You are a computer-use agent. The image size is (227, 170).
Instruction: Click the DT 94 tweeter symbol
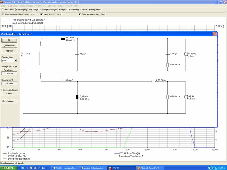[x=186, y=97]
